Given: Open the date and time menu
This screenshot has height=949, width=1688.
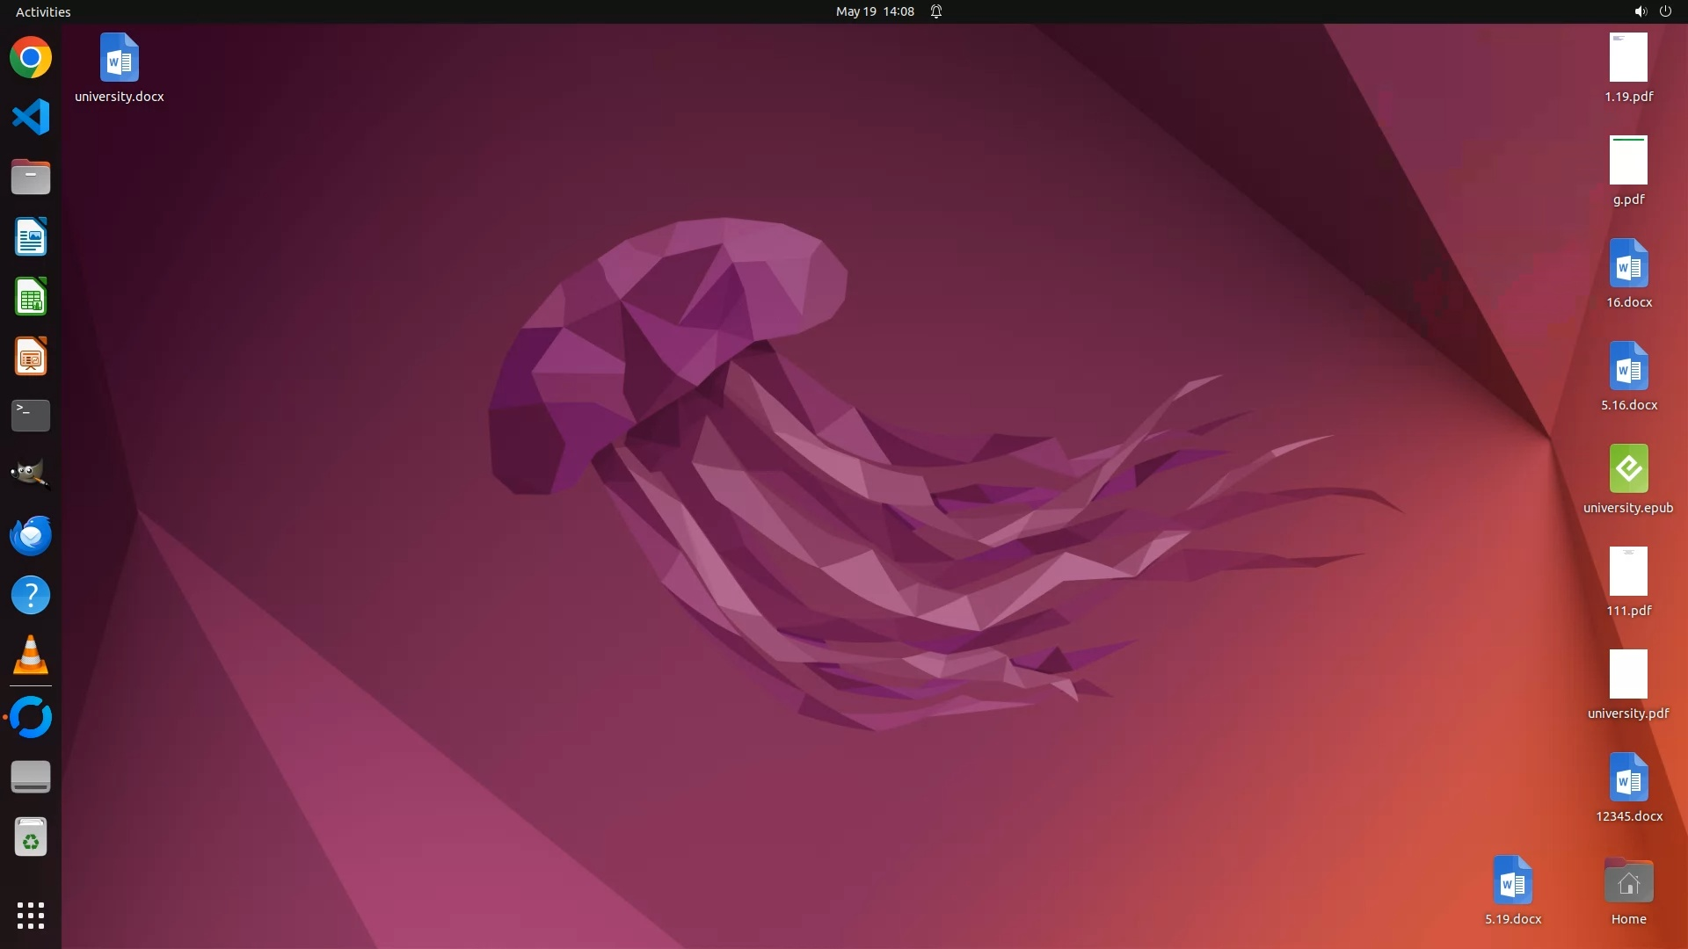Looking at the screenshot, I should click(875, 11).
